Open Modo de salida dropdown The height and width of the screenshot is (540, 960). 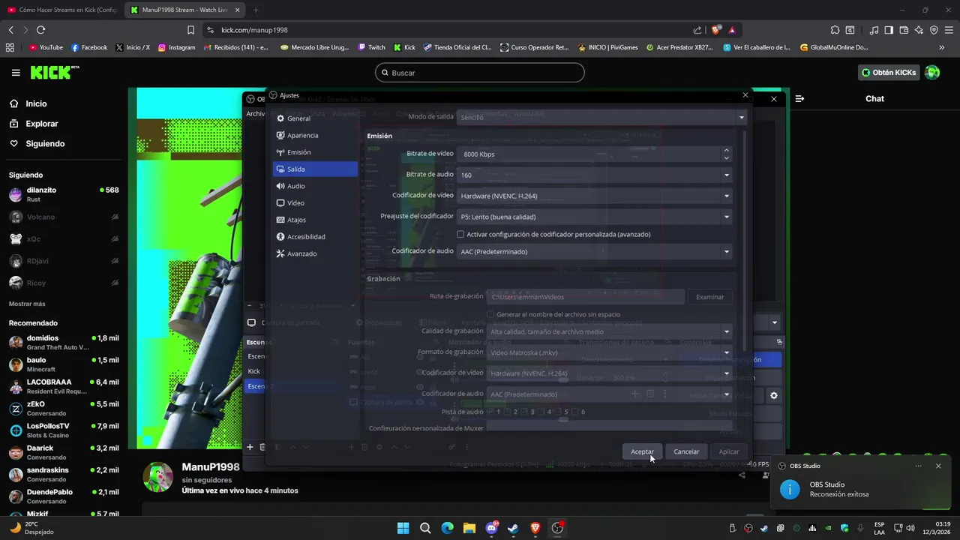[x=602, y=117]
